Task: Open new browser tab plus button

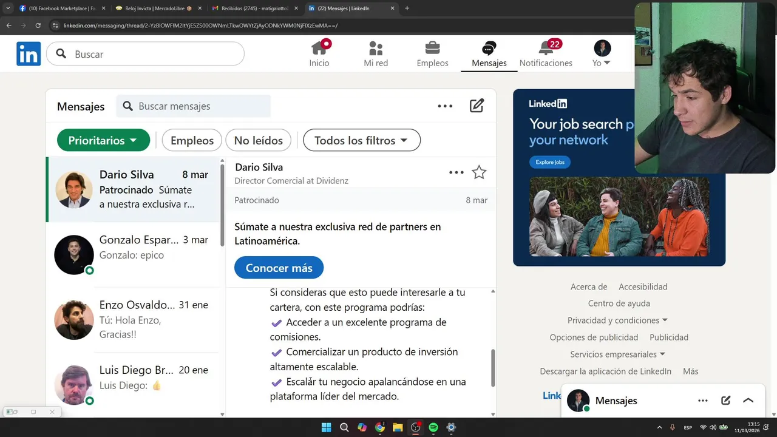Action: [x=407, y=8]
